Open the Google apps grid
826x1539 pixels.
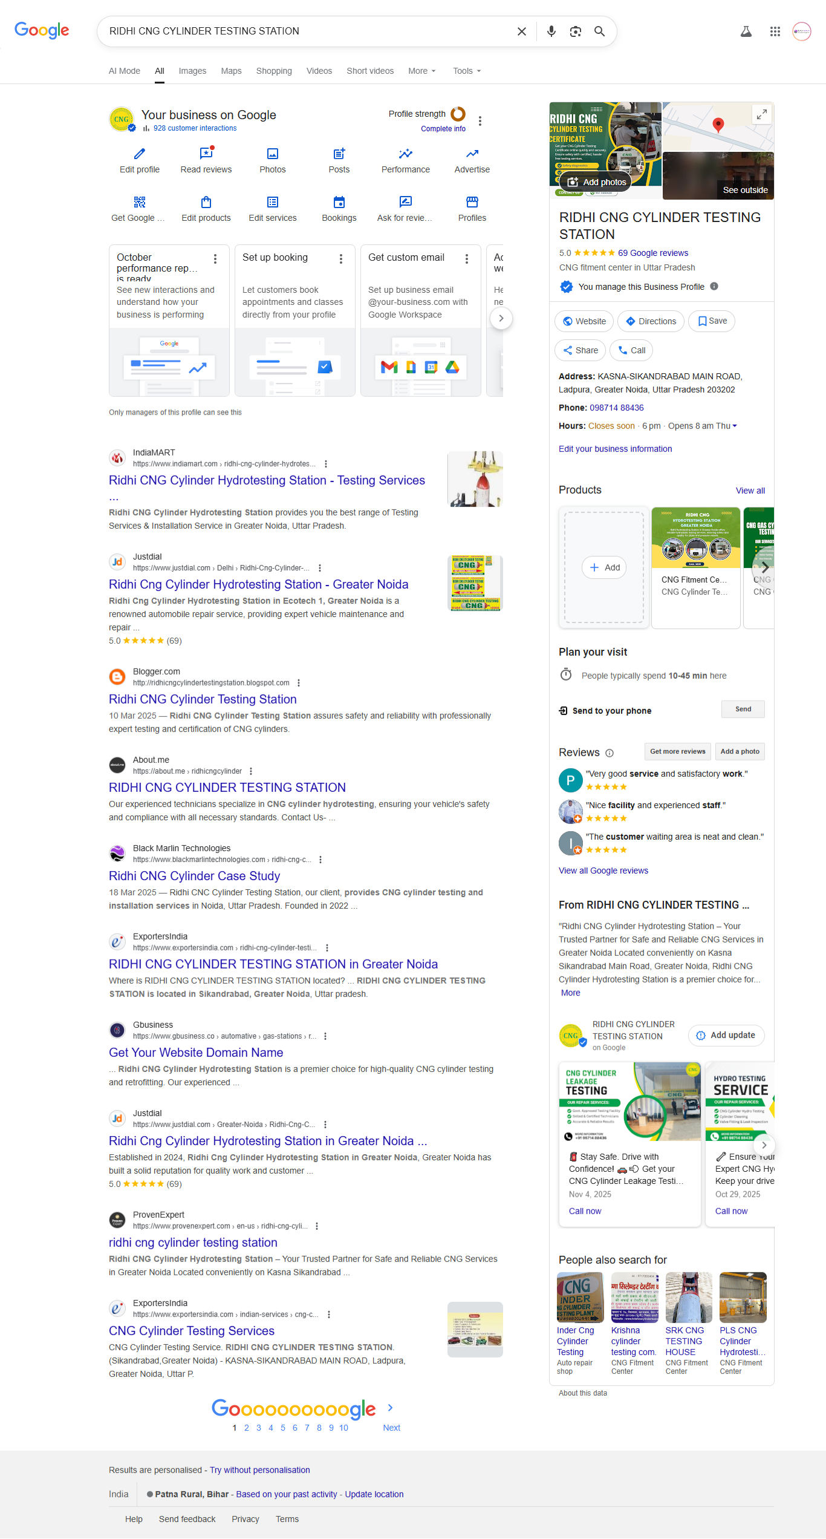(x=775, y=31)
